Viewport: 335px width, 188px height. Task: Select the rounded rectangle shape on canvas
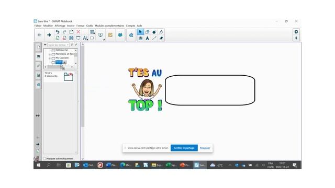210,90
